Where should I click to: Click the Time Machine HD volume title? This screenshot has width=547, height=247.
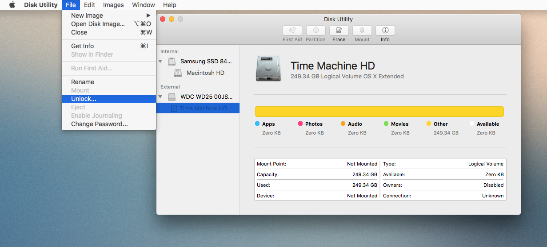333,66
